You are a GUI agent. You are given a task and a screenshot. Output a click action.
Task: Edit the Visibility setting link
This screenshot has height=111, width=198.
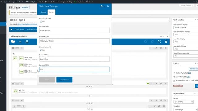tap(188, 77)
